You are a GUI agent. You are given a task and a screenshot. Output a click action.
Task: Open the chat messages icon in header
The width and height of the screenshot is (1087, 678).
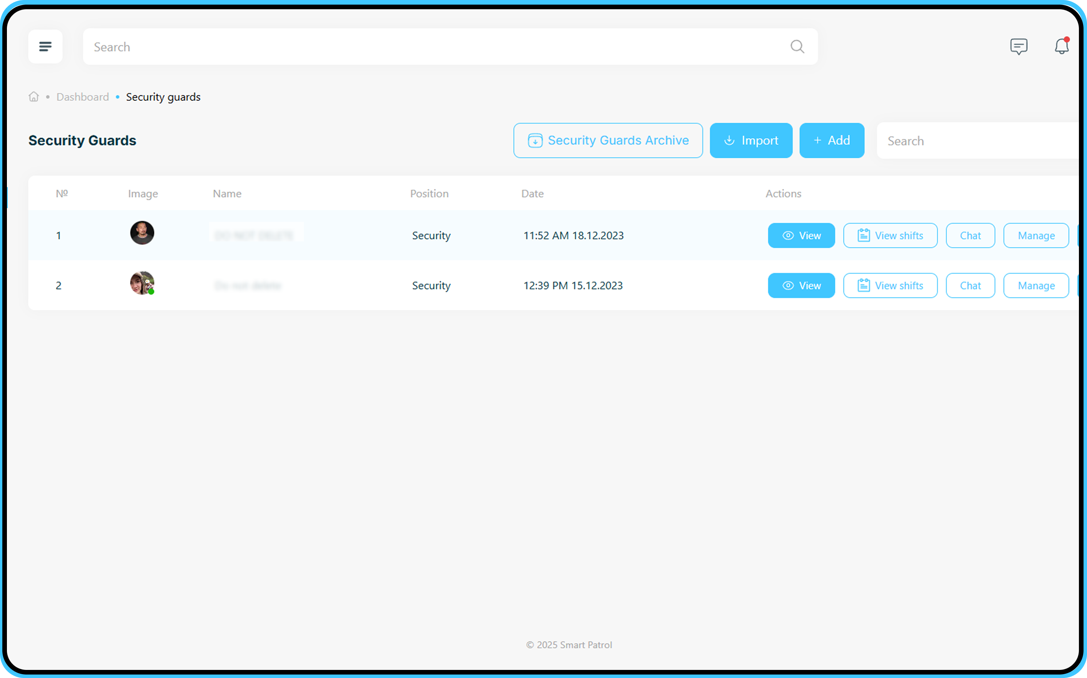[1018, 46]
